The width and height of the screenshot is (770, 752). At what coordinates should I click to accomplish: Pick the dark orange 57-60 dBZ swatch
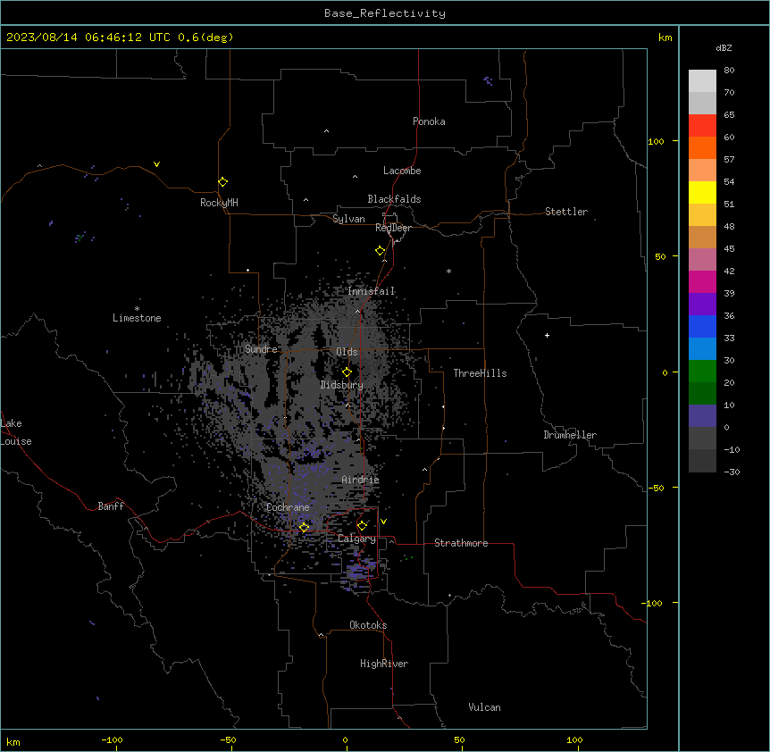pos(702,147)
